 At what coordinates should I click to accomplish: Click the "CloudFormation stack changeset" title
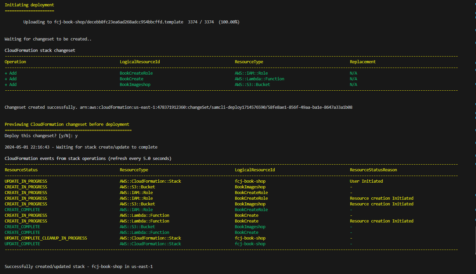pos(40,51)
